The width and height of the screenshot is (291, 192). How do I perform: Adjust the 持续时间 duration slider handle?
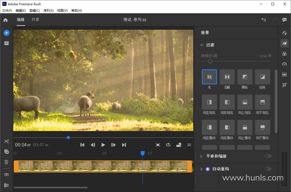[210, 61]
